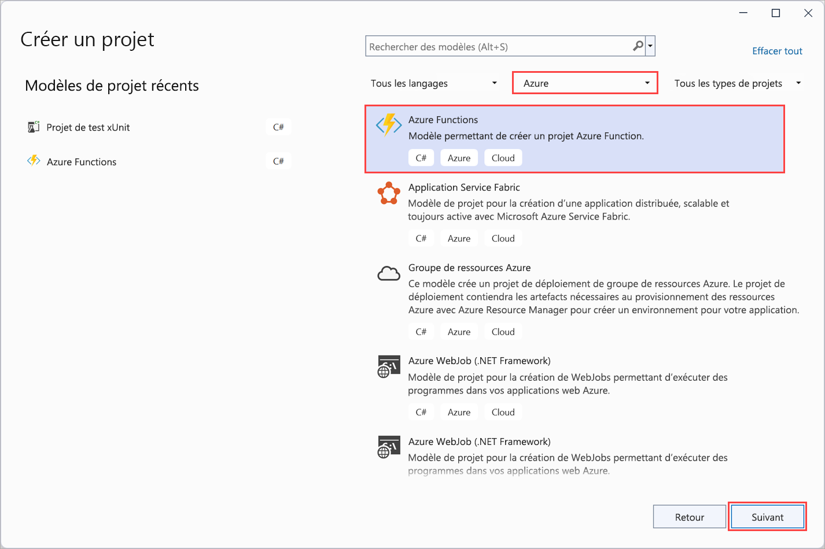Click the Azure tag under Azure Functions template

pos(459,158)
